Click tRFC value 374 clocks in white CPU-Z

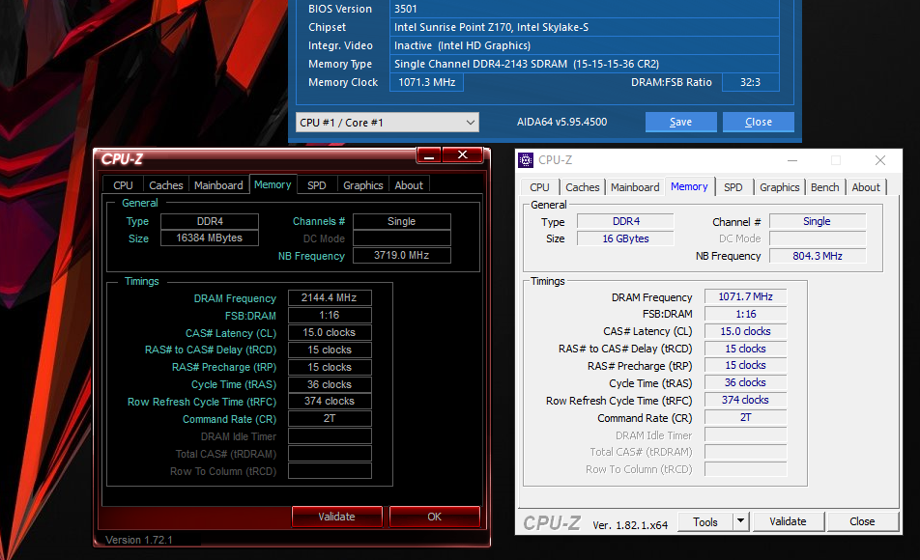(745, 400)
